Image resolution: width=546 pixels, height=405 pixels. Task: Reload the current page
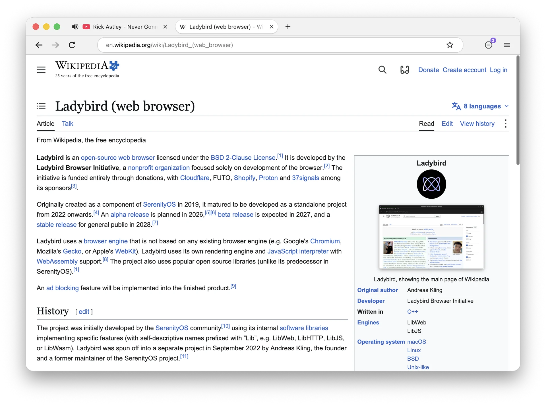tap(72, 45)
